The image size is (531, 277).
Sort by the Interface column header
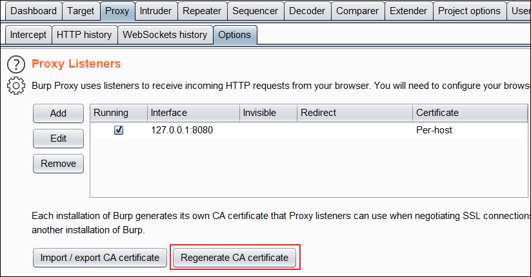(x=194, y=113)
